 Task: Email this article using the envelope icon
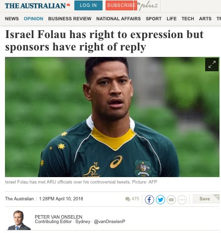(x=171, y=199)
